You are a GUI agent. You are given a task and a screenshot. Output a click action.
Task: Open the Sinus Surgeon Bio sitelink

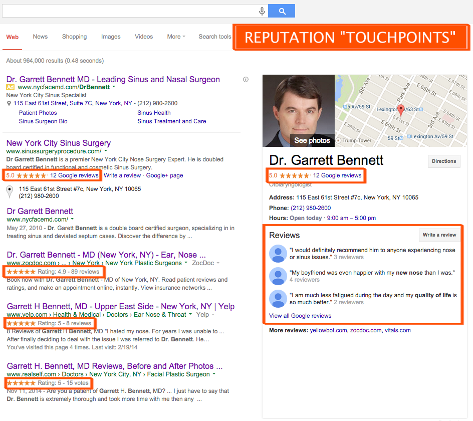[43, 121]
